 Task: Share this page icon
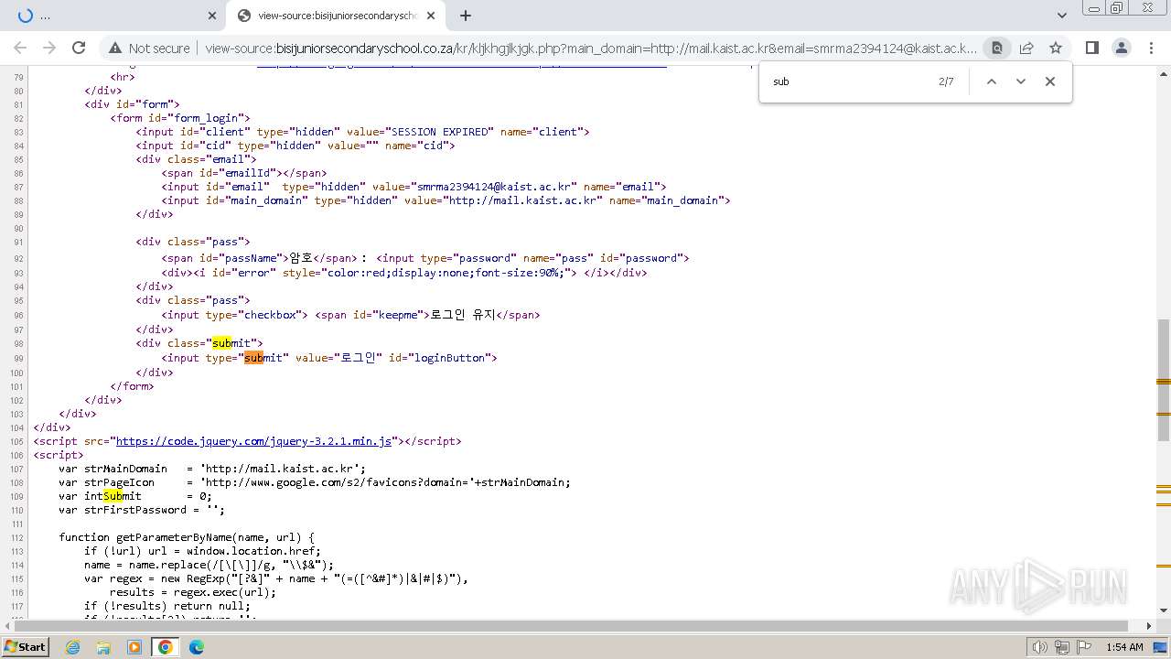click(1026, 48)
